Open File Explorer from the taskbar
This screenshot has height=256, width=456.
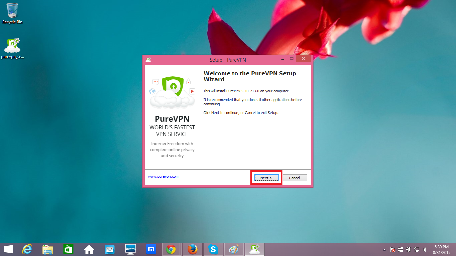pos(48,249)
